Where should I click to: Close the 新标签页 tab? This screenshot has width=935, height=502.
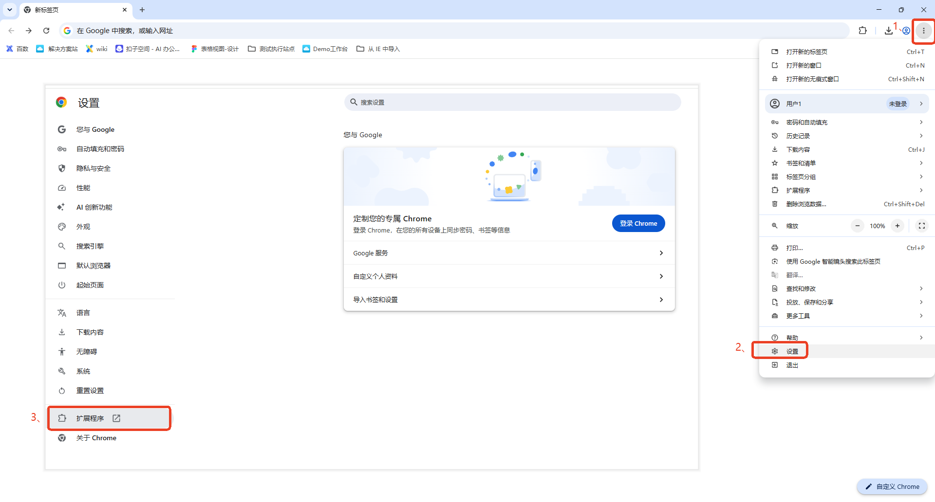point(125,10)
